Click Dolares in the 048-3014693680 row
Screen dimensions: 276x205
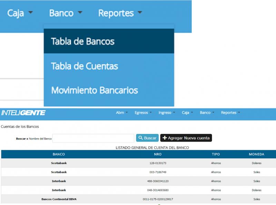257,190
